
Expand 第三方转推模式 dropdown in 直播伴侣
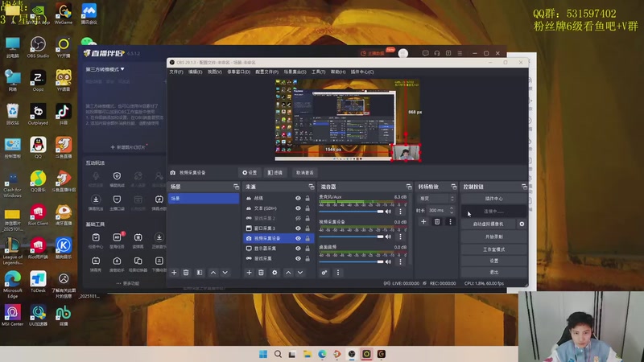105,69
